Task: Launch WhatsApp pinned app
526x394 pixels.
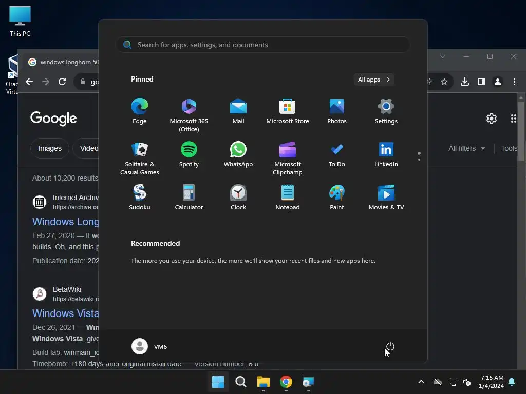Action: click(x=238, y=154)
